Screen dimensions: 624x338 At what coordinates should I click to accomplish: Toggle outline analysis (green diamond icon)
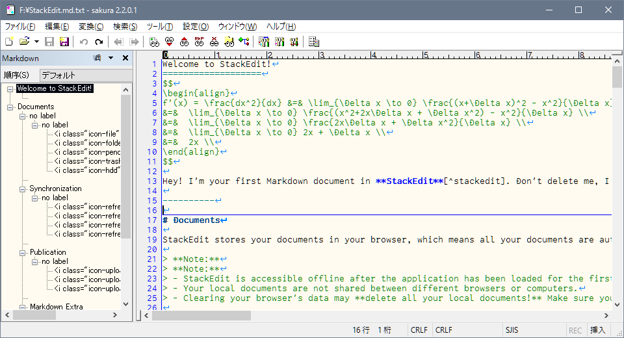[244, 42]
